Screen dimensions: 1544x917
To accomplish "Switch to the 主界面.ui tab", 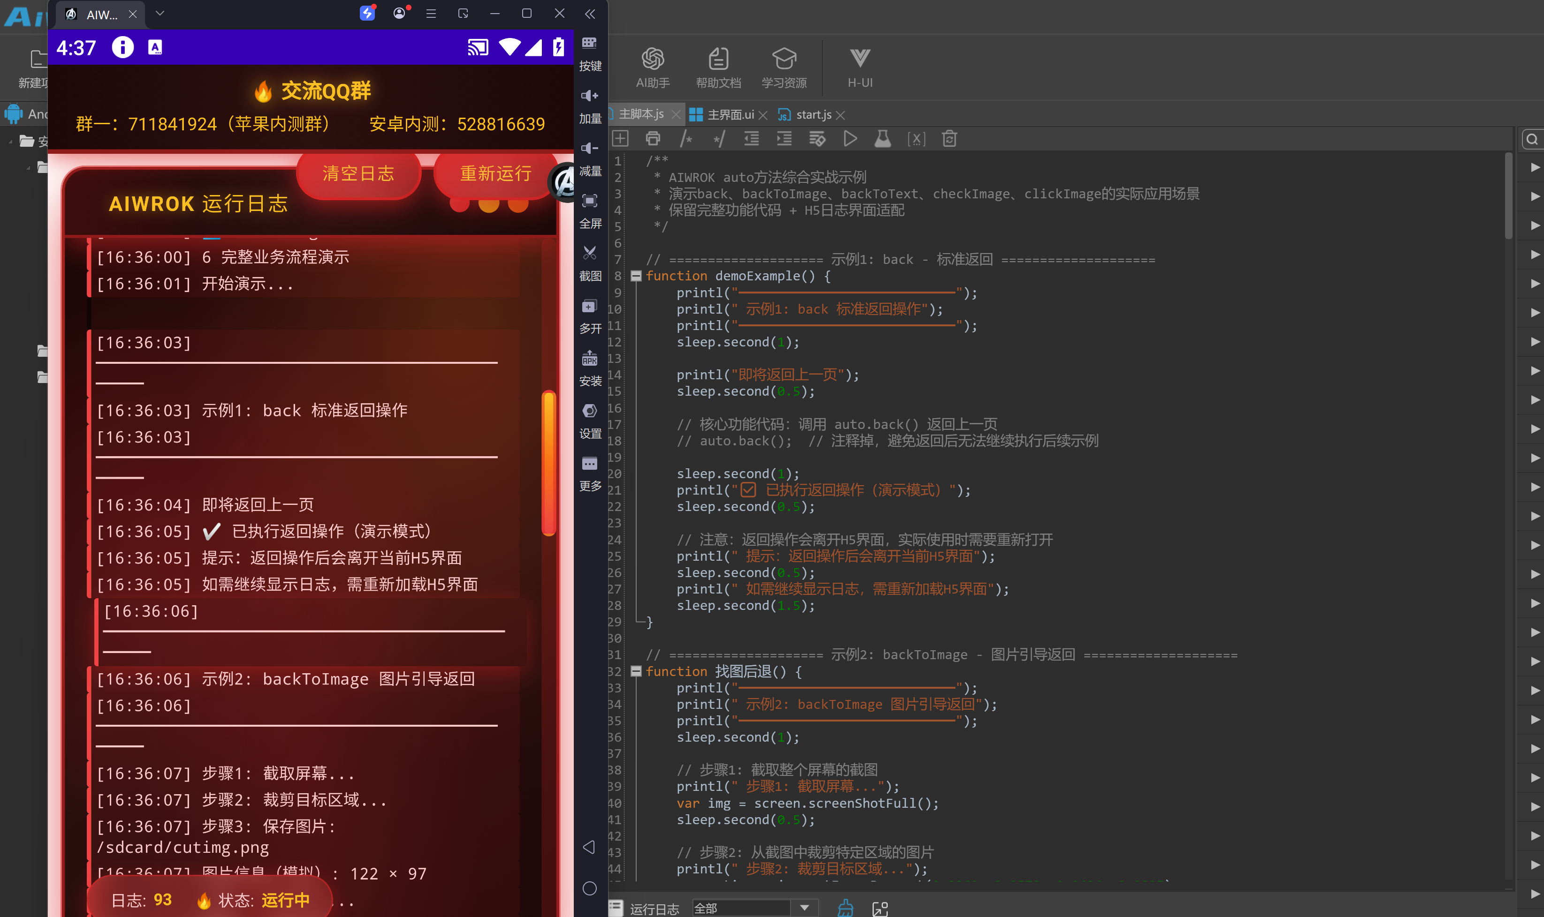I will click(730, 115).
